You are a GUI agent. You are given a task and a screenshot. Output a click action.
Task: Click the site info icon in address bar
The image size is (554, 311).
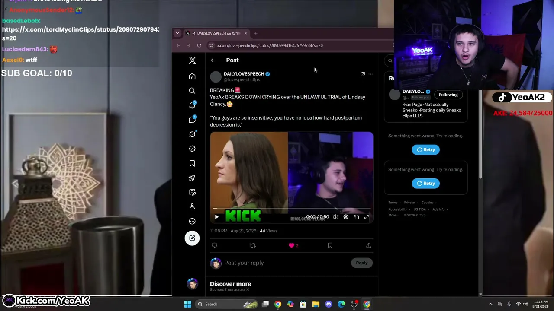pyautogui.click(x=211, y=45)
